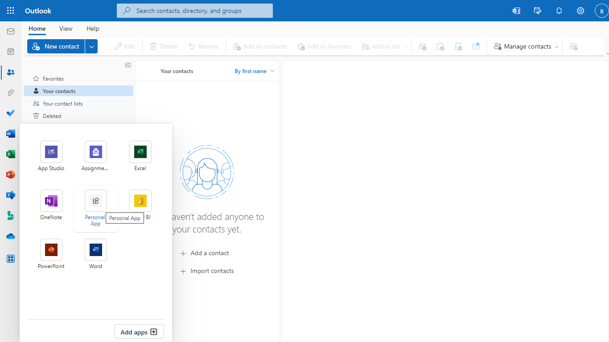
Task: Switch to the Home tab
Action: (37, 28)
